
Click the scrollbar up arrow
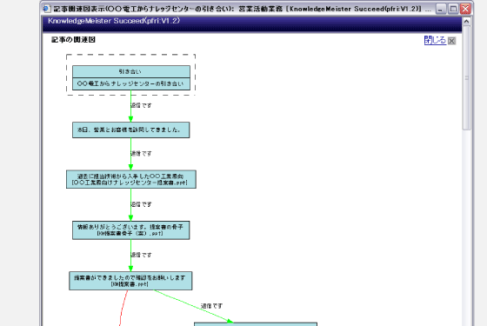point(466,22)
